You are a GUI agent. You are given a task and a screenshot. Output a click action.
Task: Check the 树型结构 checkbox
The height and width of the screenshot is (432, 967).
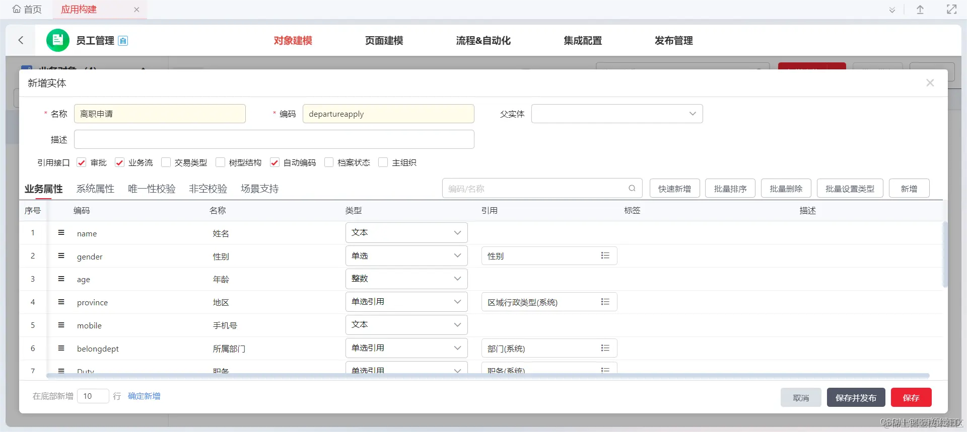(x=220, y=162)
